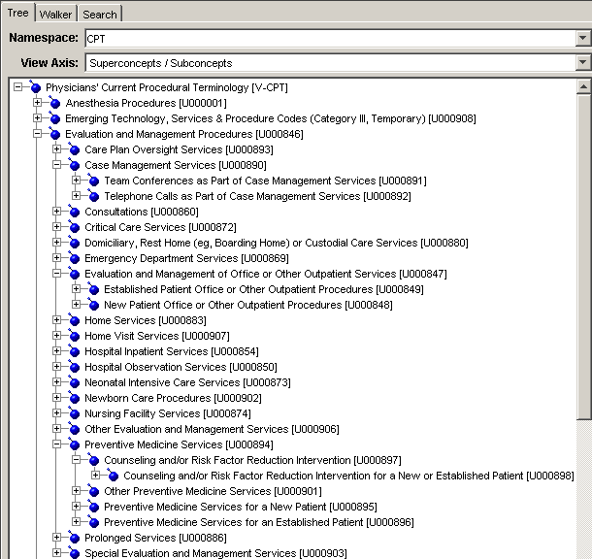This screenshot has width=592, height=559.
Task: Click the icon of Other Evaluation and Management Services
Action: pyautogui.click(x=75, y=429)
